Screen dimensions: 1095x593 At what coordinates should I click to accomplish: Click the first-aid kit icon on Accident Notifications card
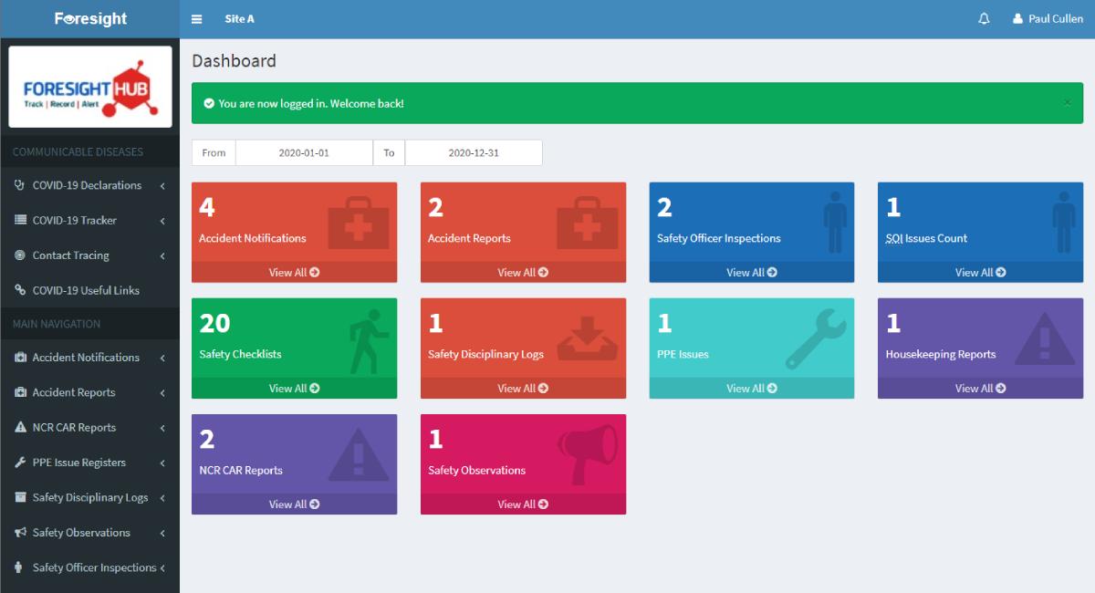tap(358, 224)
